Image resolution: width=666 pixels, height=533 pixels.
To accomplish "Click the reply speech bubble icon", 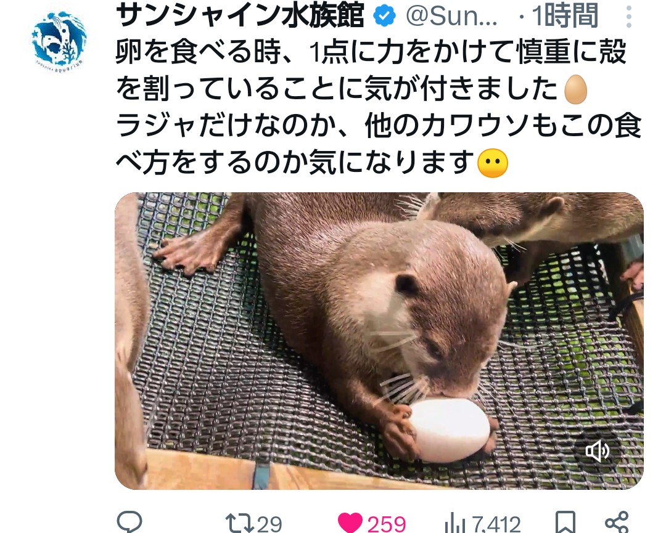I will 129,522.
